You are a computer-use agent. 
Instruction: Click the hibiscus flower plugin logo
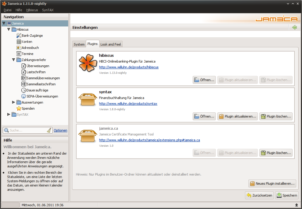click(88, 63)
